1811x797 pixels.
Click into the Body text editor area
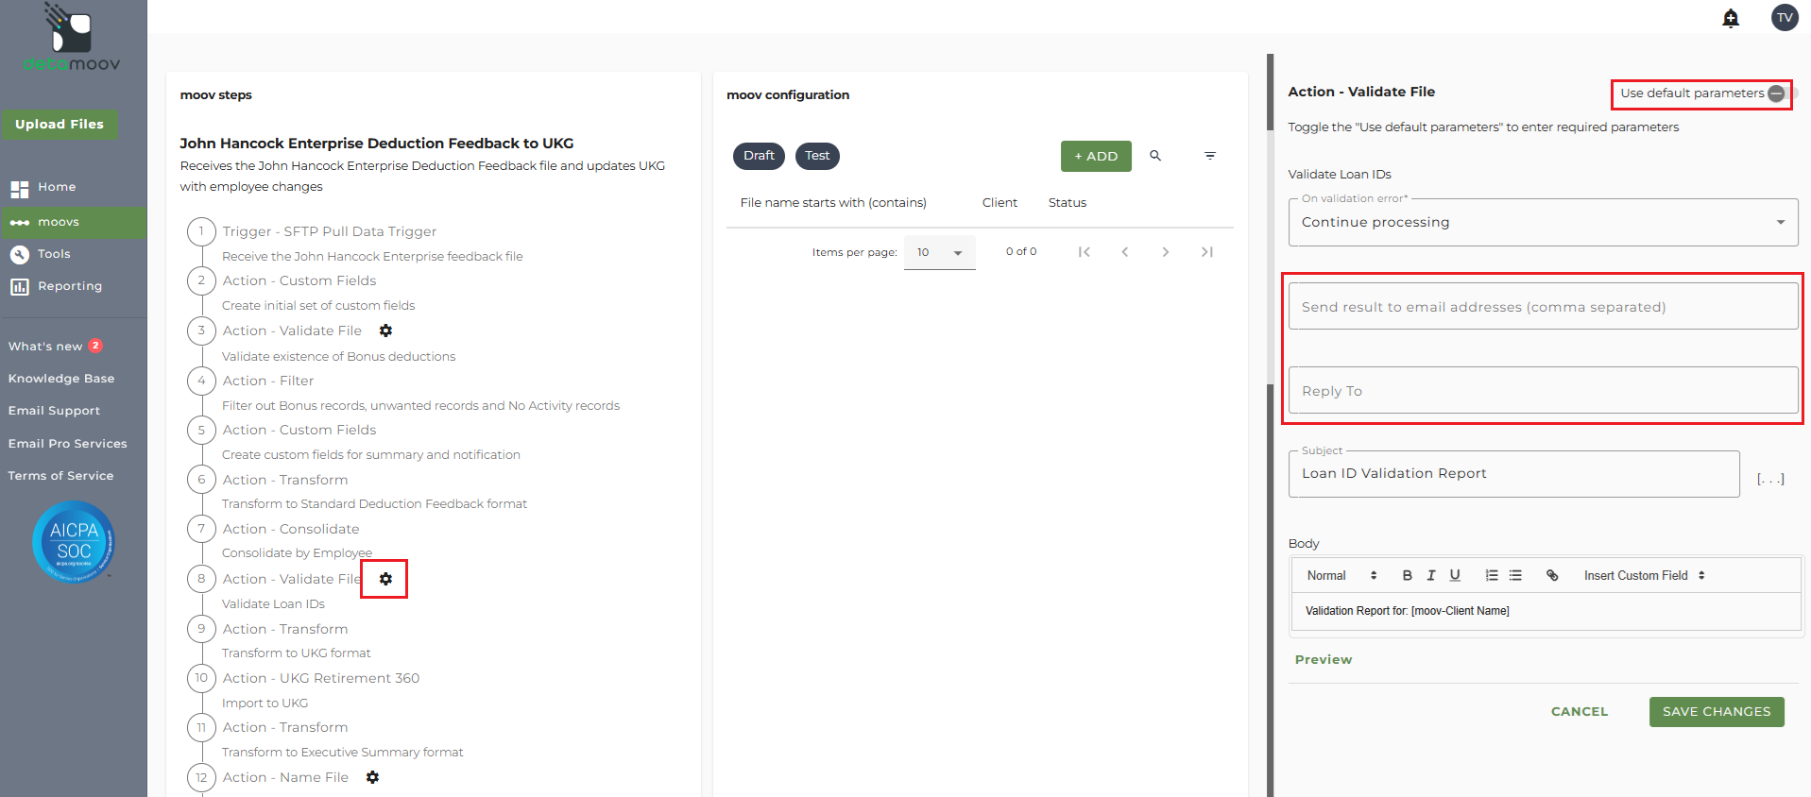tap(1546, 611)
